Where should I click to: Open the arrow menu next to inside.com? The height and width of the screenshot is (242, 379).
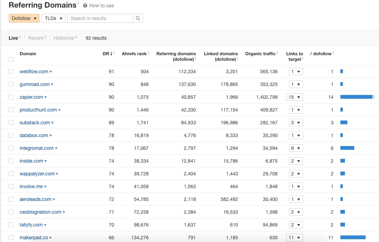pos(46,161)
